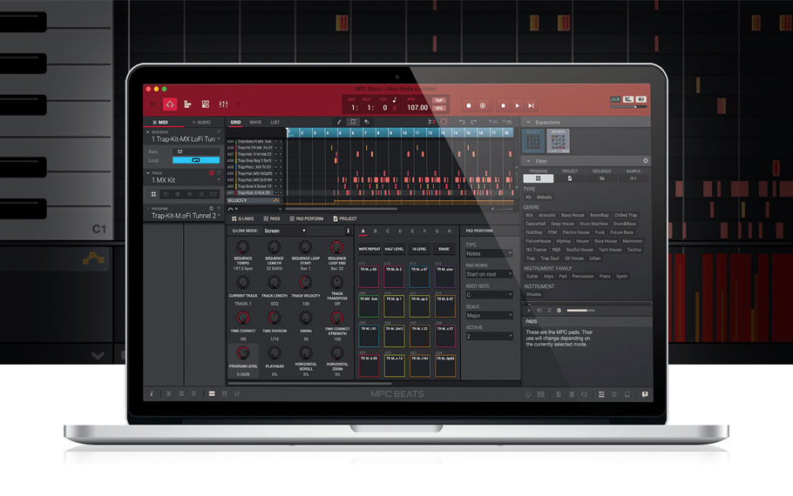Open the pad grid mode icon

click(x=206, y=104)
